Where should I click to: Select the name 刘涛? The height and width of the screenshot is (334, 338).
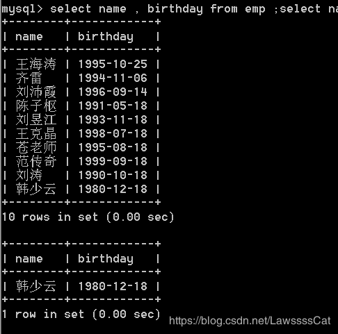(x=29, y=175)
